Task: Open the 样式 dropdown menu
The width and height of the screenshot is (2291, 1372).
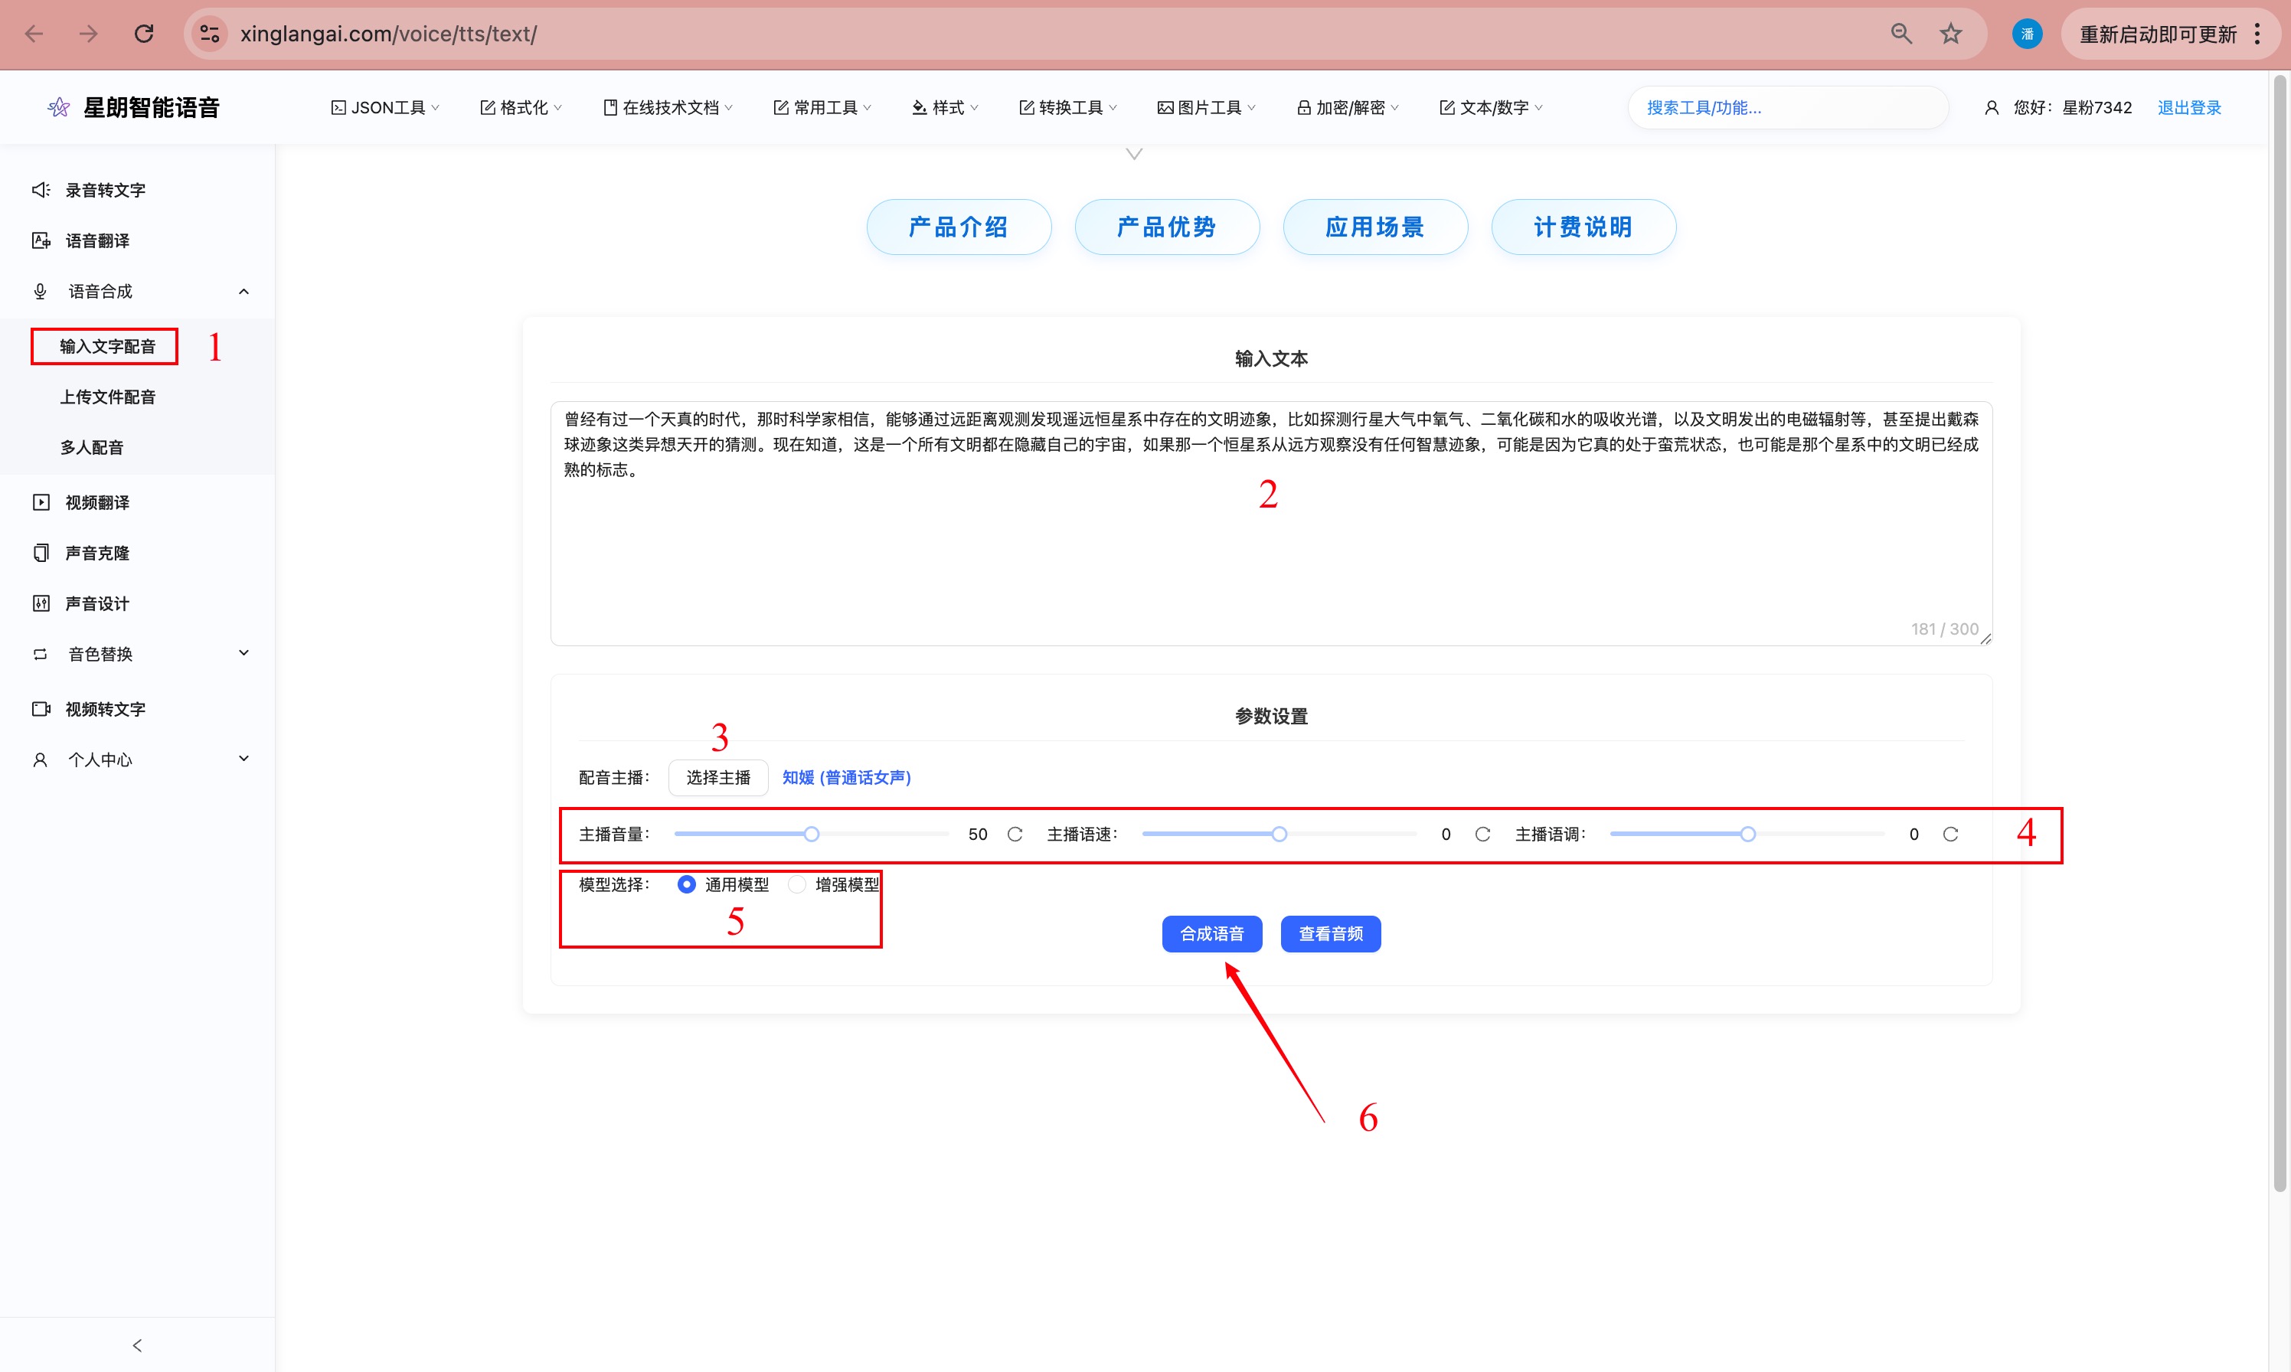Action: (x=945, y=107)
